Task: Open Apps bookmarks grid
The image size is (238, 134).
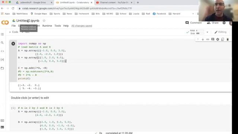Action: (x=5, y=14)
